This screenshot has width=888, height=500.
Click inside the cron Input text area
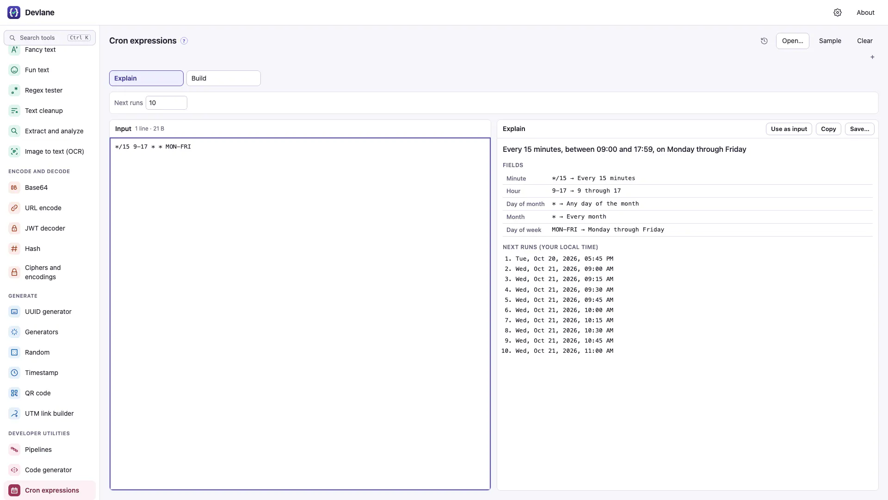click(300, 314)
